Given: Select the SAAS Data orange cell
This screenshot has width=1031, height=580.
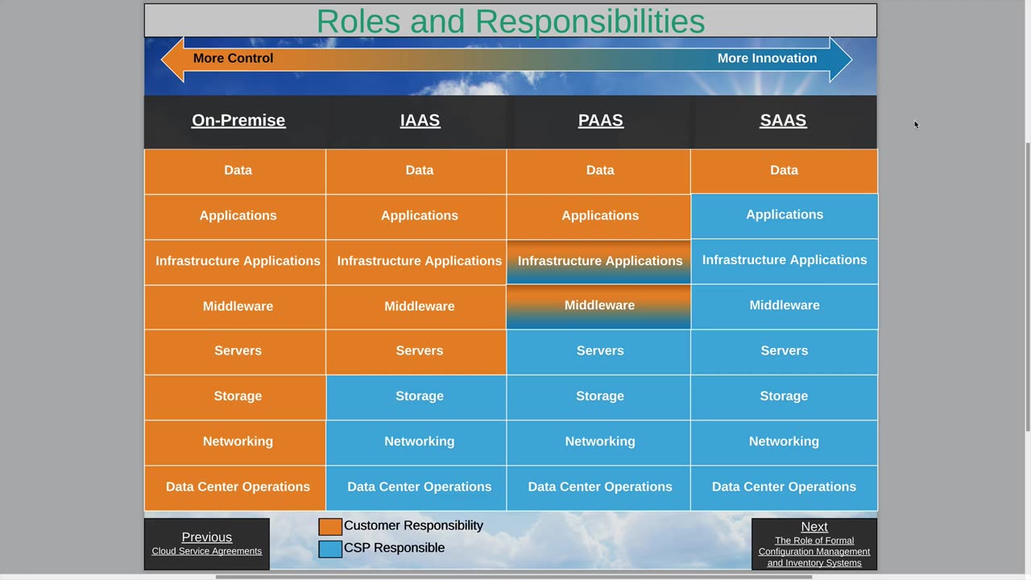Looking at the screenshot, I should [x=784, y=171].
